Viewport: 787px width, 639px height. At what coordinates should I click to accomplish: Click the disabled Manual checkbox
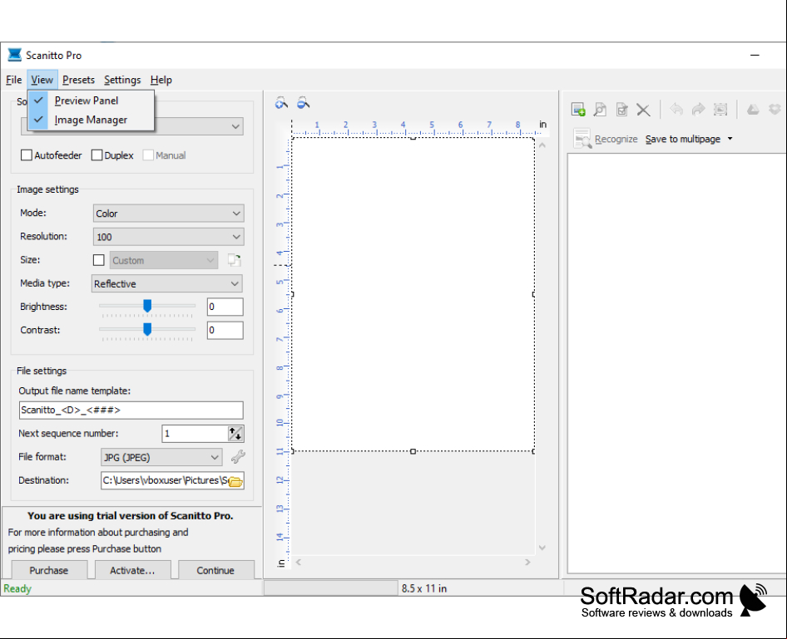pyautogui.click(x=148, y=155)
